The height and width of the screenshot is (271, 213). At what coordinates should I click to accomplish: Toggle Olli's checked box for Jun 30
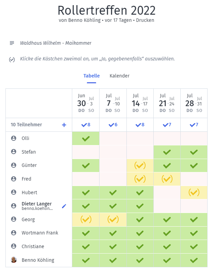(x=86, y=139)
